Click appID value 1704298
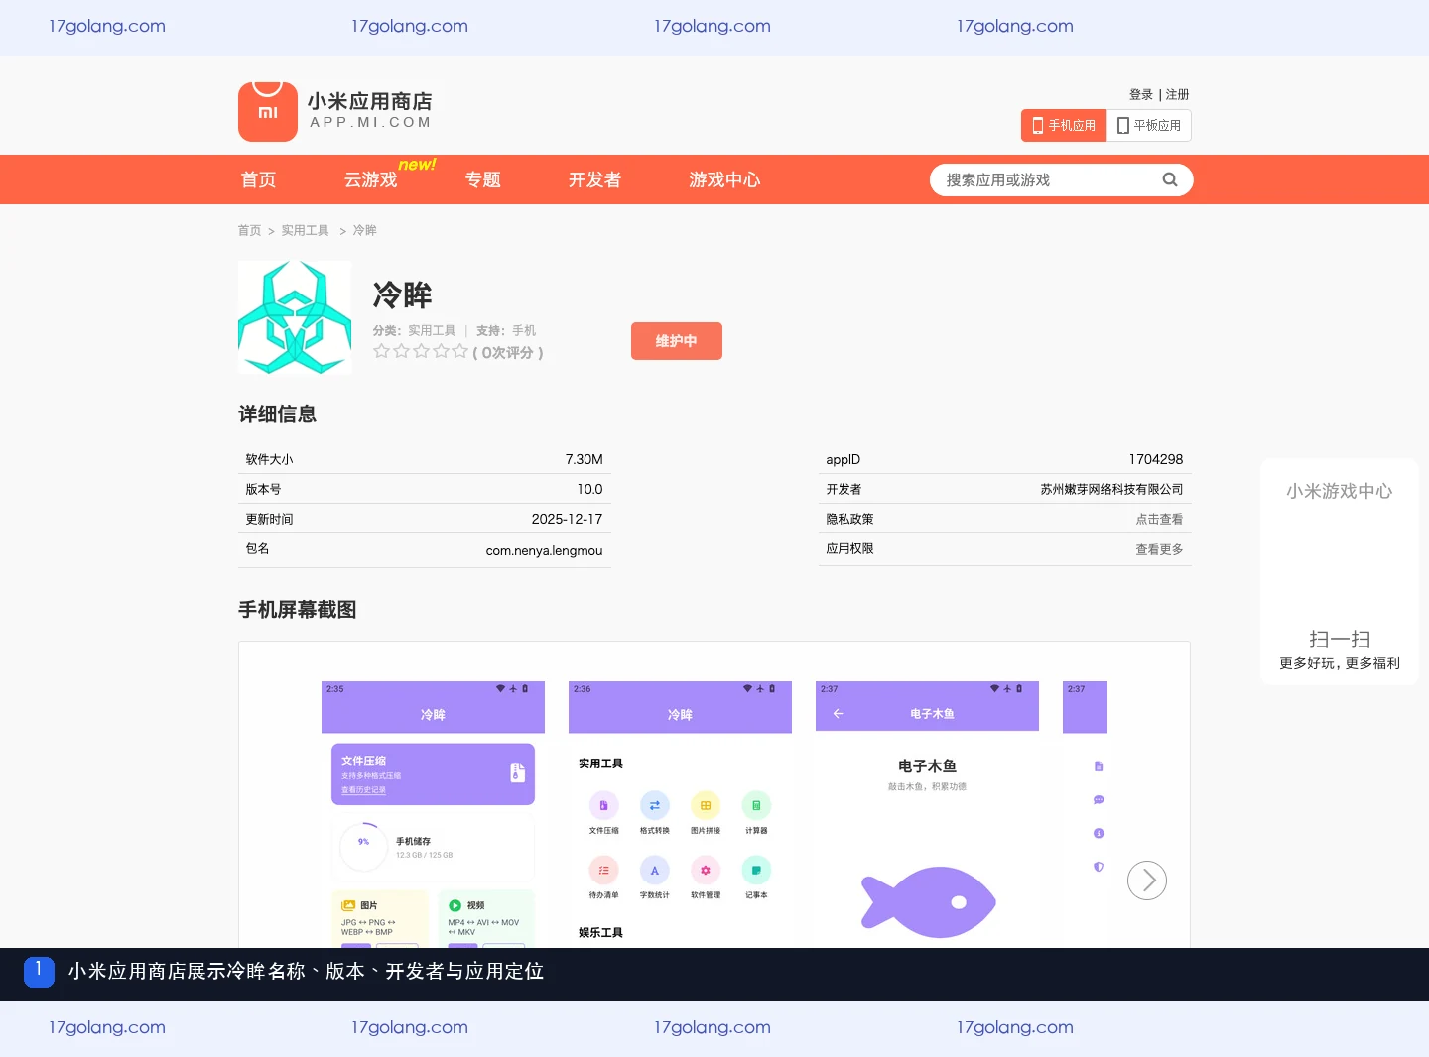 click(x=1156, y=459)
